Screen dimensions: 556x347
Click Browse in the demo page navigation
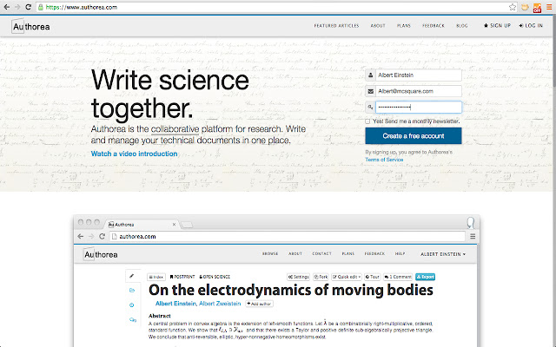click(x=270, y=254)
